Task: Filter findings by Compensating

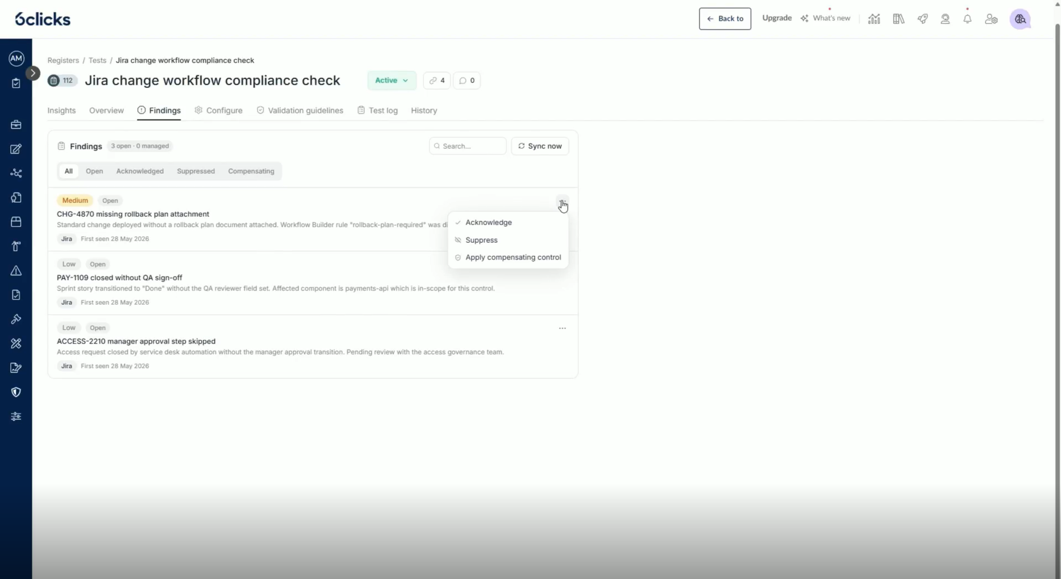Action: click(x=251, y=171)
